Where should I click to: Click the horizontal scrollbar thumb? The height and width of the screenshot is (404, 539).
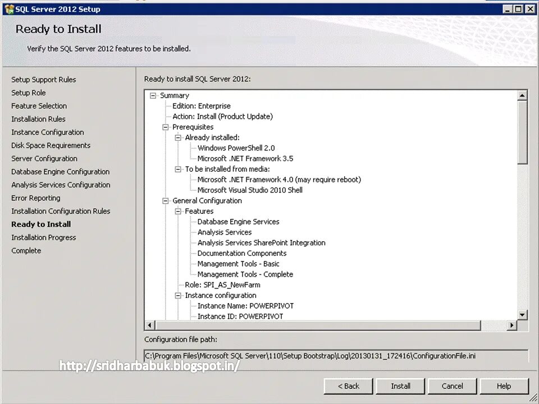pyautogui.click(x=318, y=325)
